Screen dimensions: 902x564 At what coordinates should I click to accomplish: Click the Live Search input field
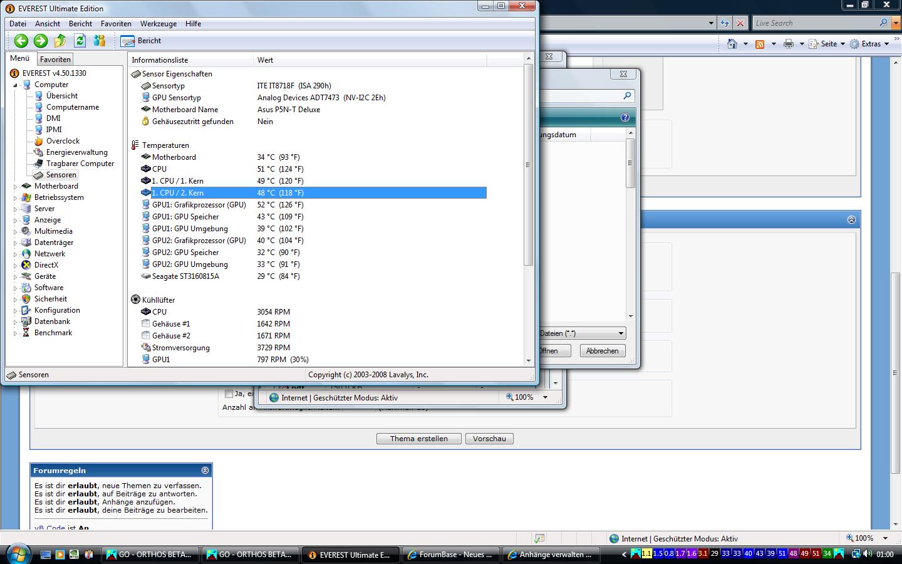(x=815, y=23)
